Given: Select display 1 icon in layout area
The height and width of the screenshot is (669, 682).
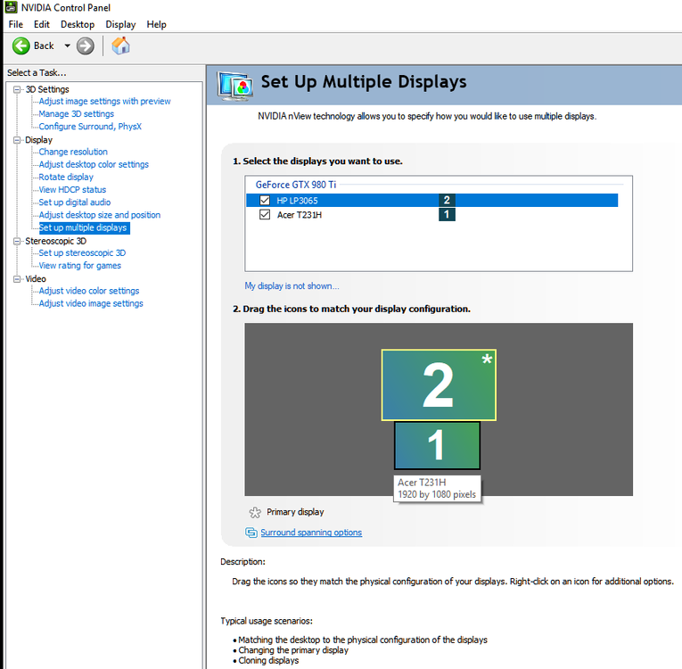Looking at the screenshot, I should point(437,445).
